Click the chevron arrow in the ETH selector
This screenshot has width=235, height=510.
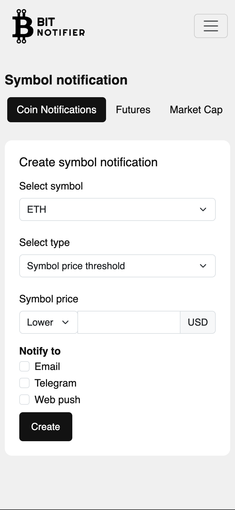203,209
